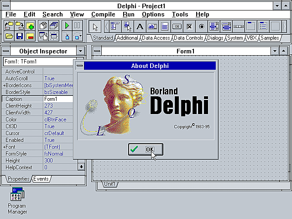Pick the Edit box component icon
This screenshot has height=219, width=292.
152,26
